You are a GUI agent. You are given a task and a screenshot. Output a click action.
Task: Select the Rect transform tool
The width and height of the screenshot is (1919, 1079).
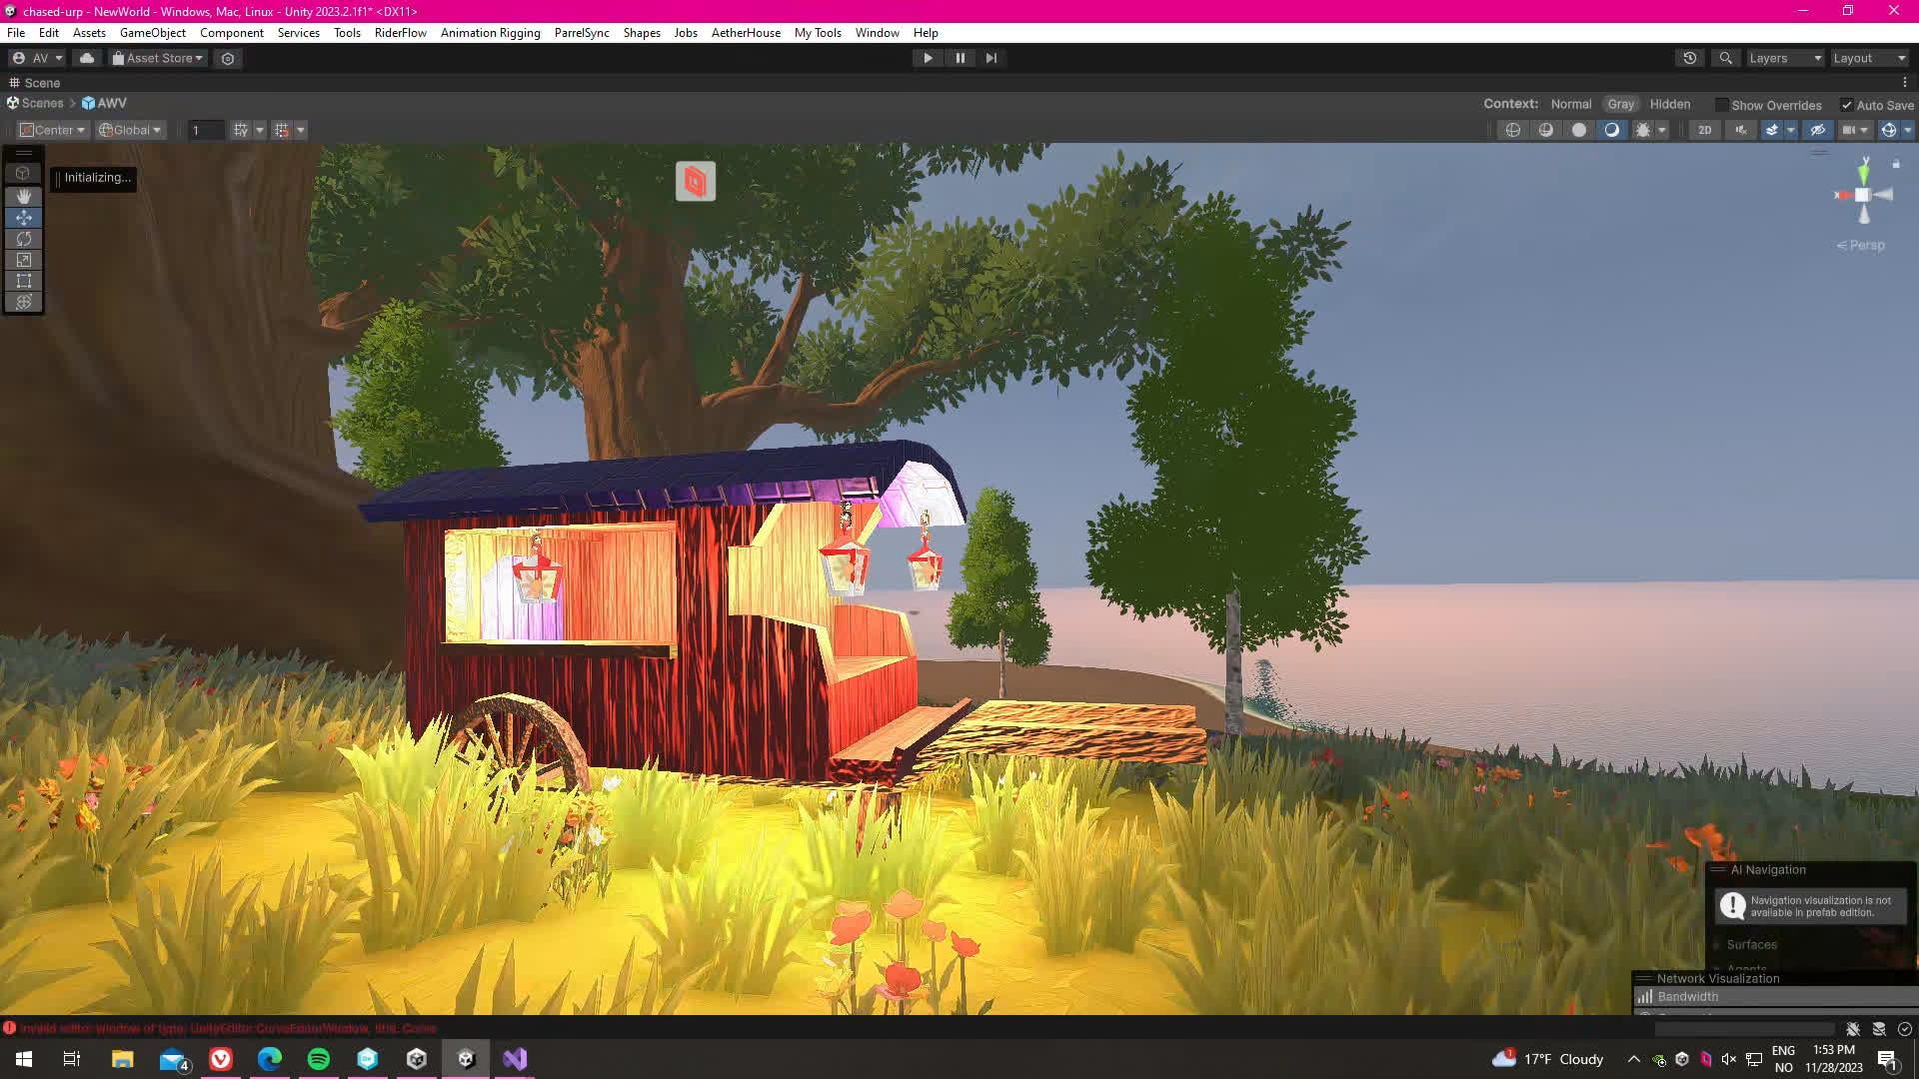coord(24,281)
